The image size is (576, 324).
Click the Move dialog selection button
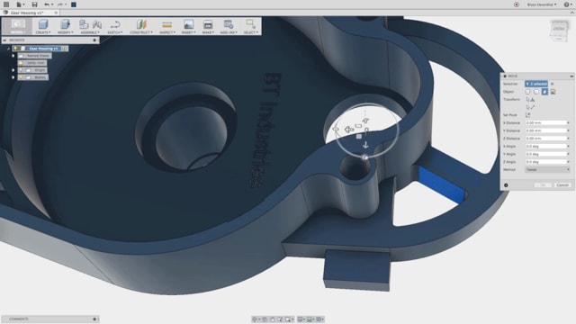[x=536, y=84]
